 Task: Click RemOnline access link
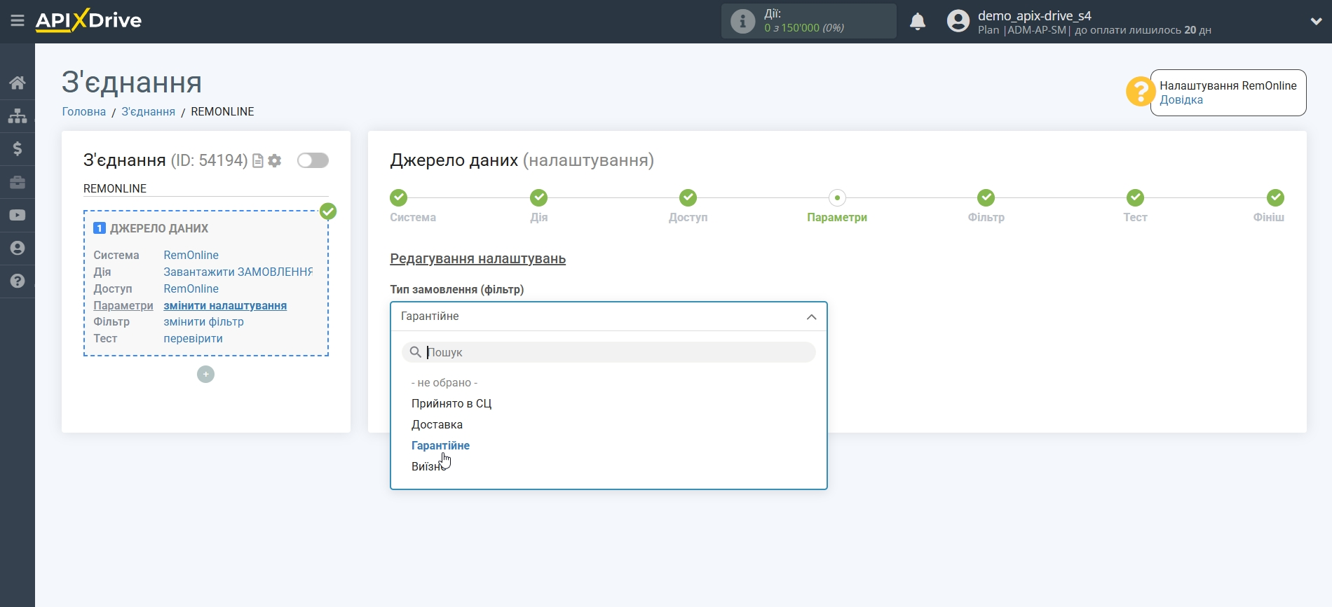(x=191, y=288)
